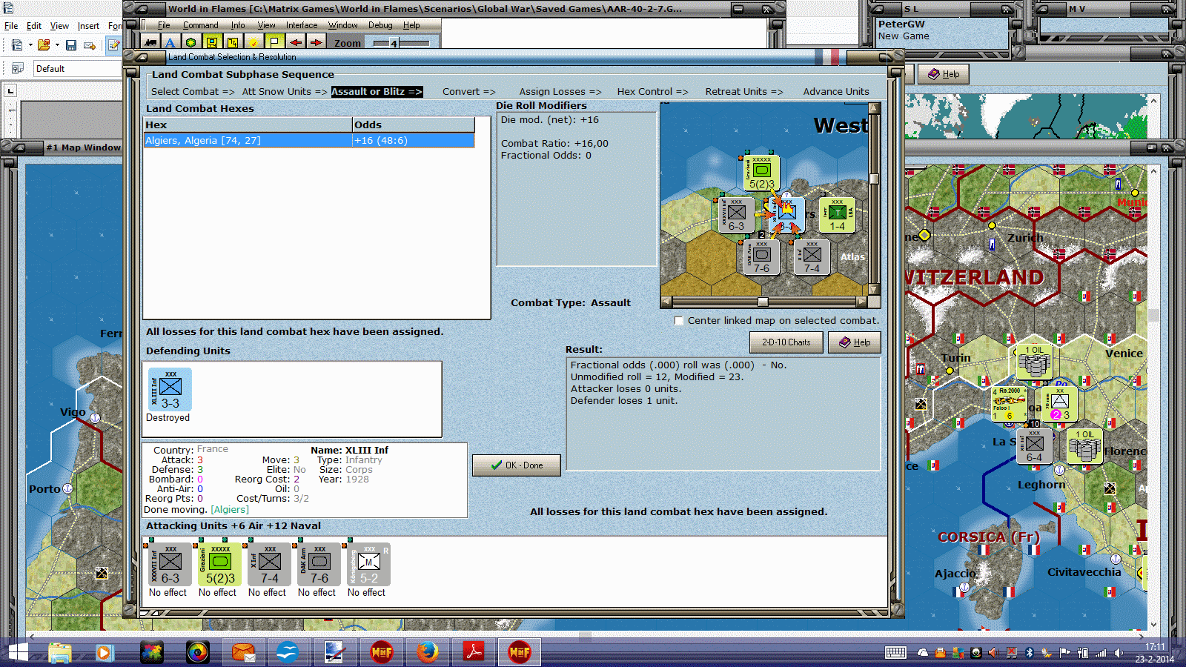
Task: Select the destroyed XLIII Inf 3-3 defending unit
Action: pyautogui.click(x=170, y=389)
